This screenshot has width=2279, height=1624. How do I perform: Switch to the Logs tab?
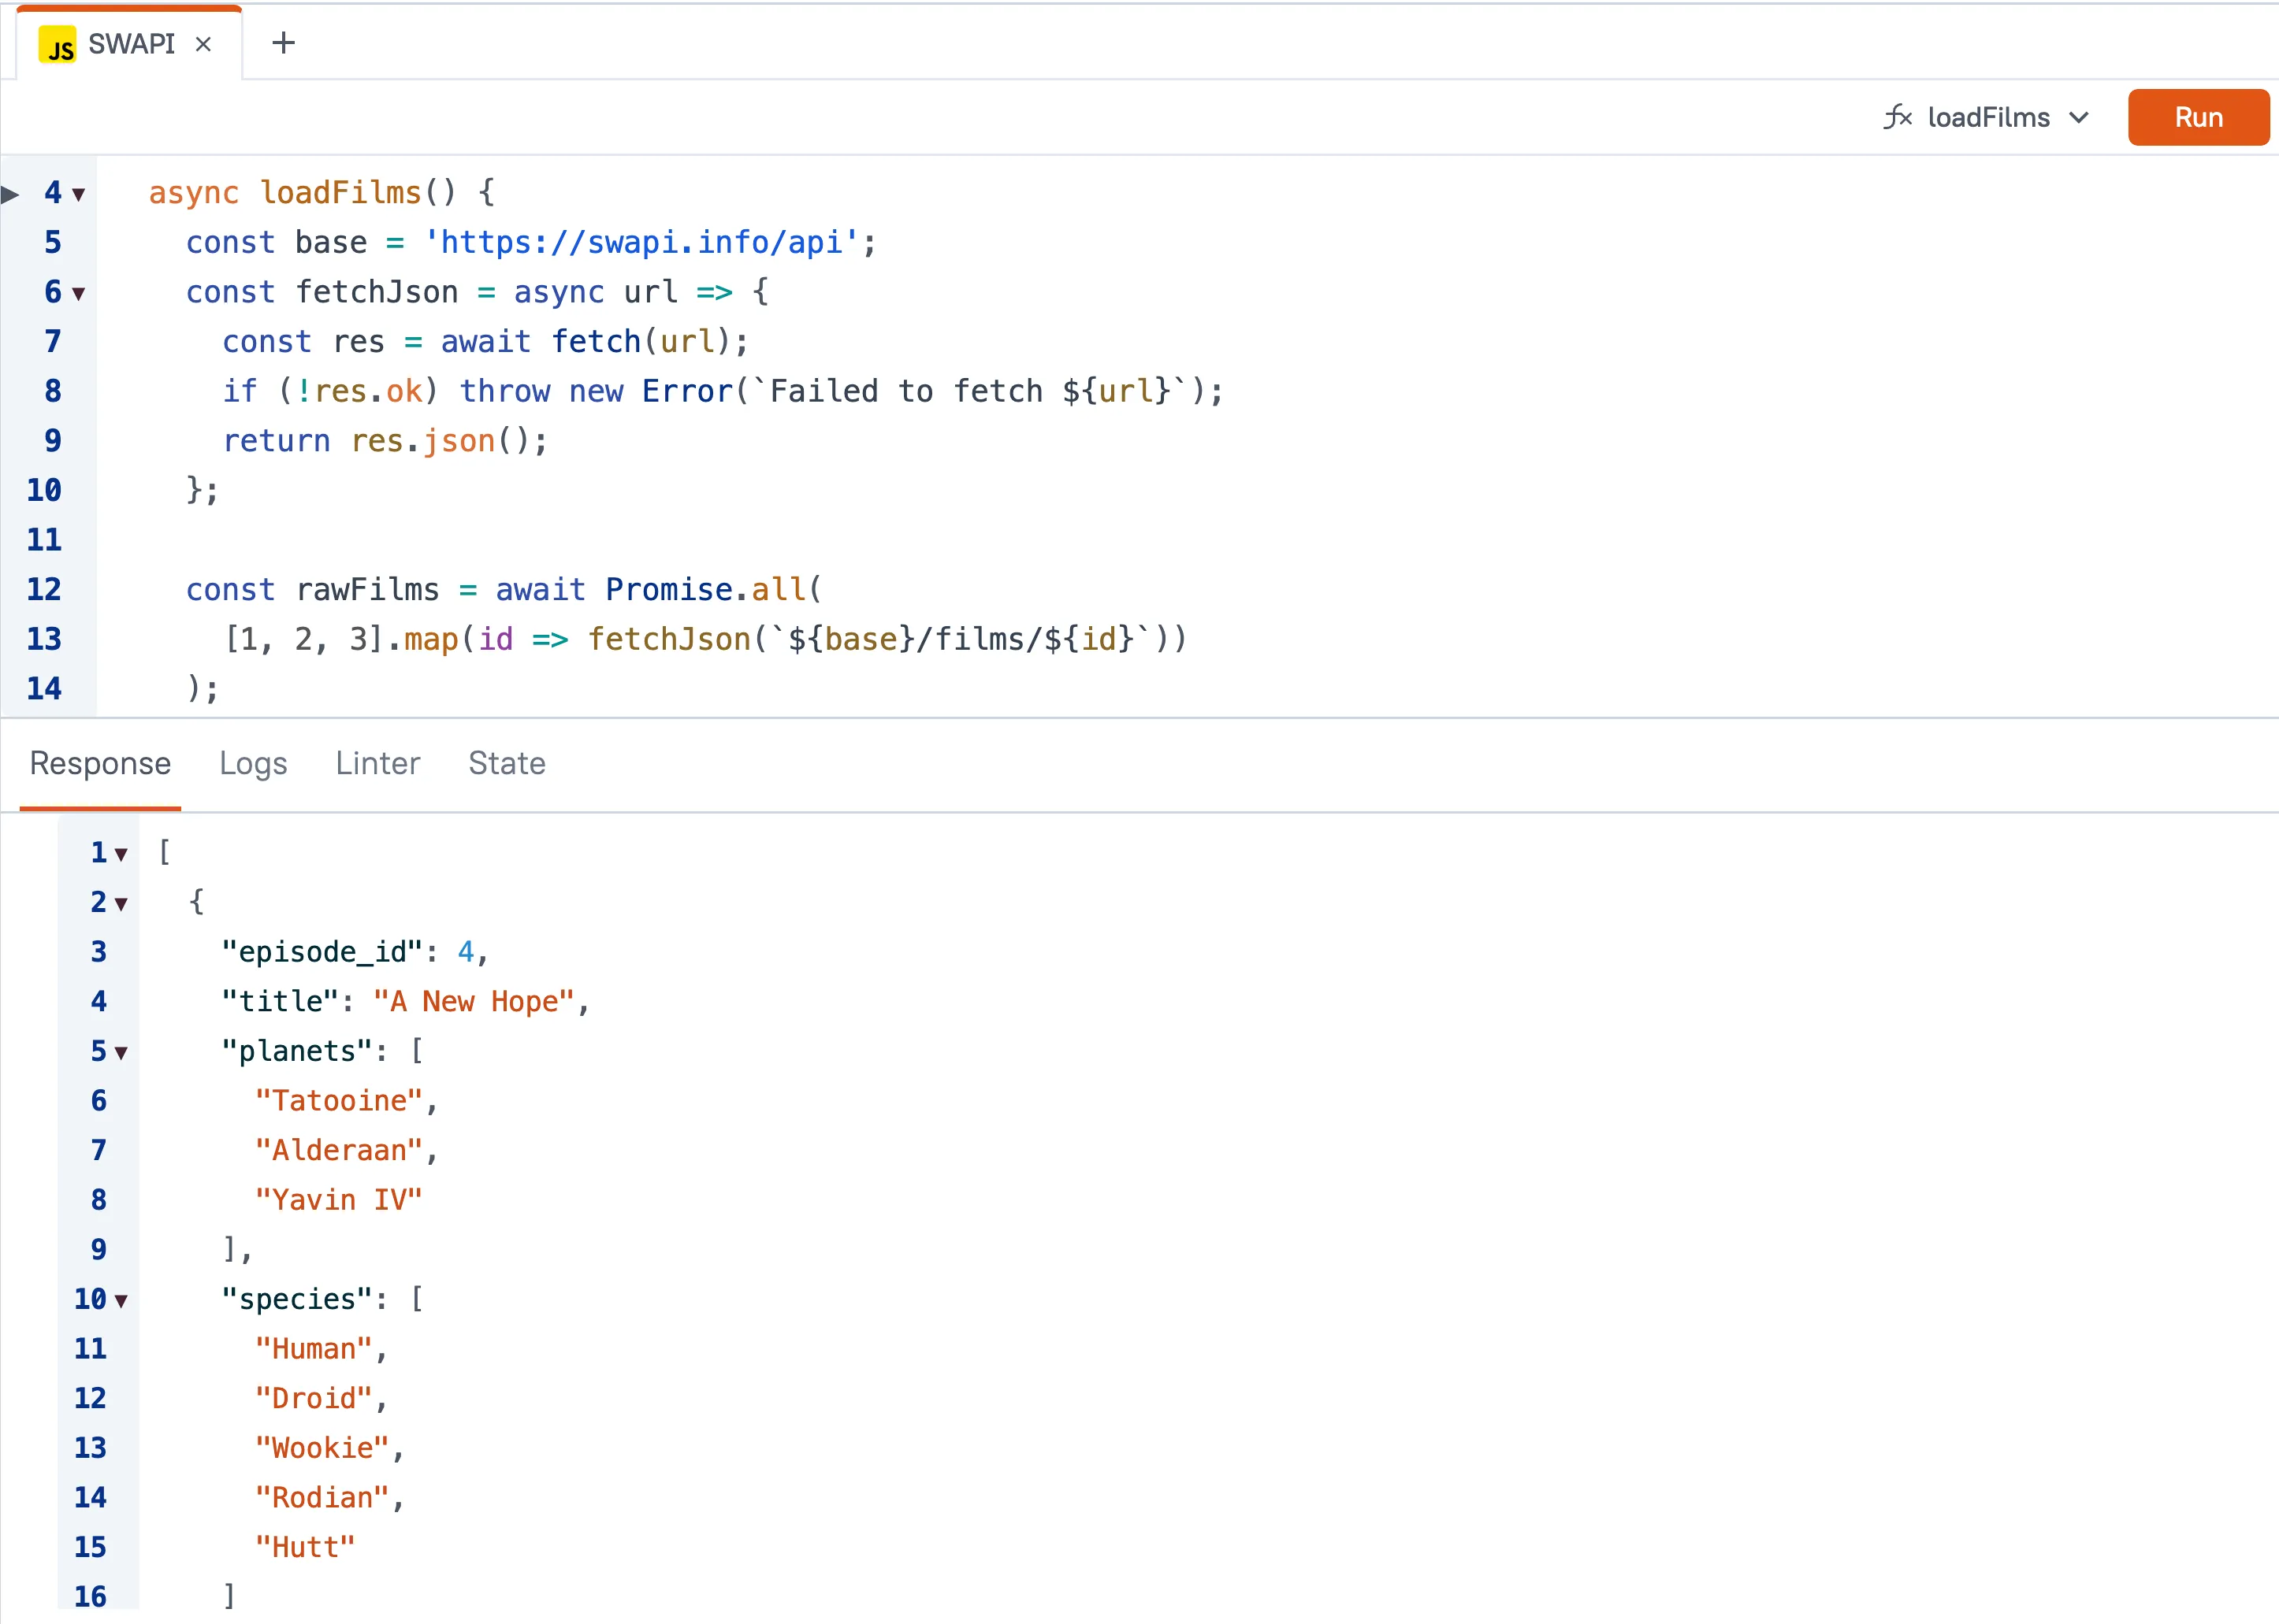(x=253, y=763)
